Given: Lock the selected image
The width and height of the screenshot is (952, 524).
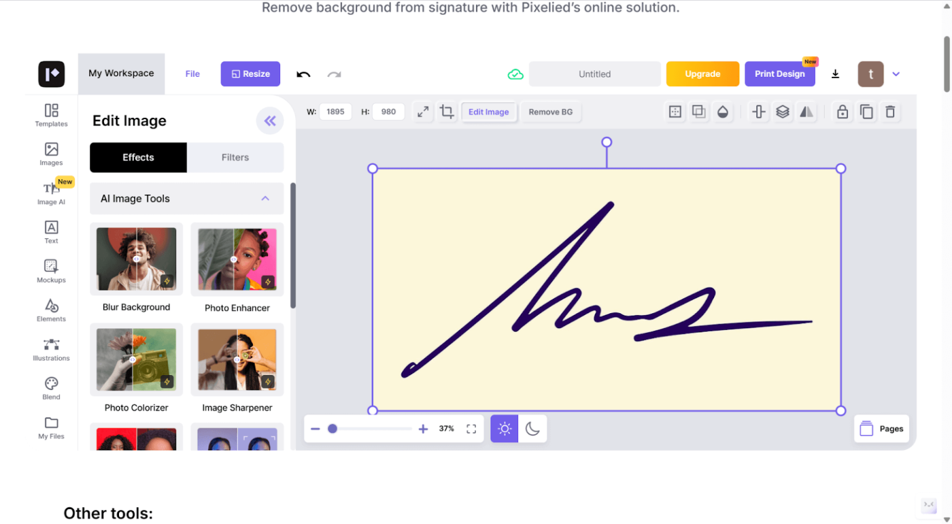Looking at the screenshot, I should (842, 112).
